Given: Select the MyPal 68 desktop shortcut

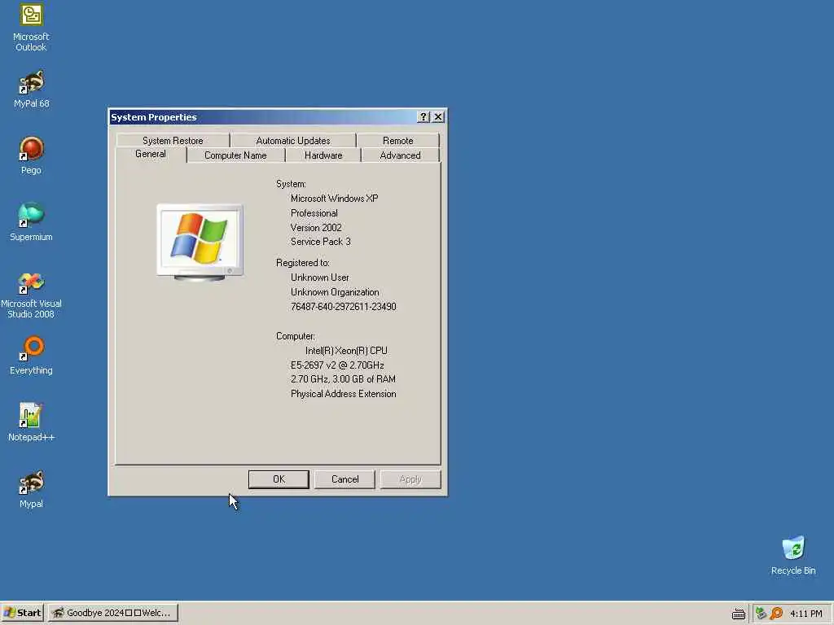Looking at the screenshot, I should point(32,90).
